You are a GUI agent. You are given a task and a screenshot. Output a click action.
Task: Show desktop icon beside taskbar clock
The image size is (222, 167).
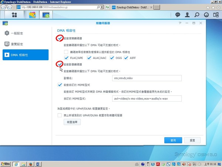(219, 164)
